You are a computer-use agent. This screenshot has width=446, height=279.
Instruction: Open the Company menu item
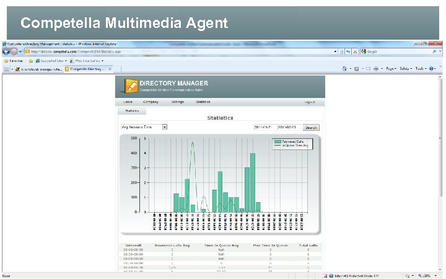pyautogui.click(x=151, y=102)
